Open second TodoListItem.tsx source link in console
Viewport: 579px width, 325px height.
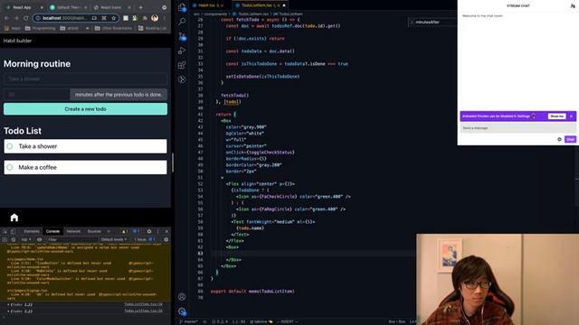tap(143, 311)
